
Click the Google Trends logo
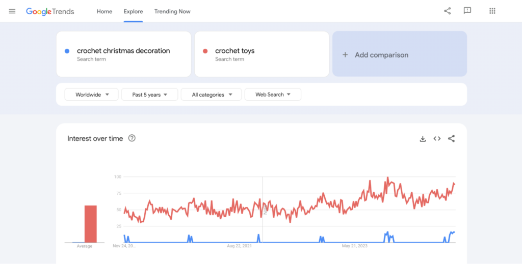(50, 11)
